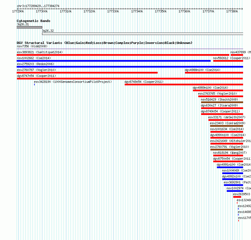This screenshot has width=251, height=240.
Task: Select nsv1002974 variant label
Action: tap(239, 188)
